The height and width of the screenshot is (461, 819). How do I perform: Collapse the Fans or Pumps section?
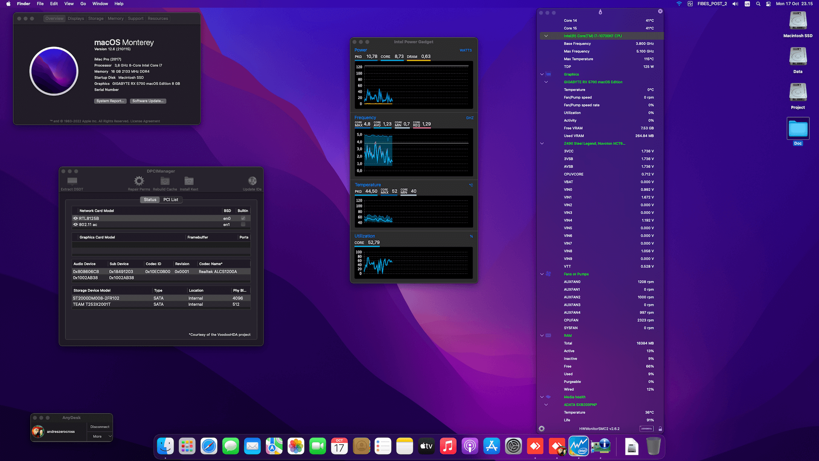point(542,274)
